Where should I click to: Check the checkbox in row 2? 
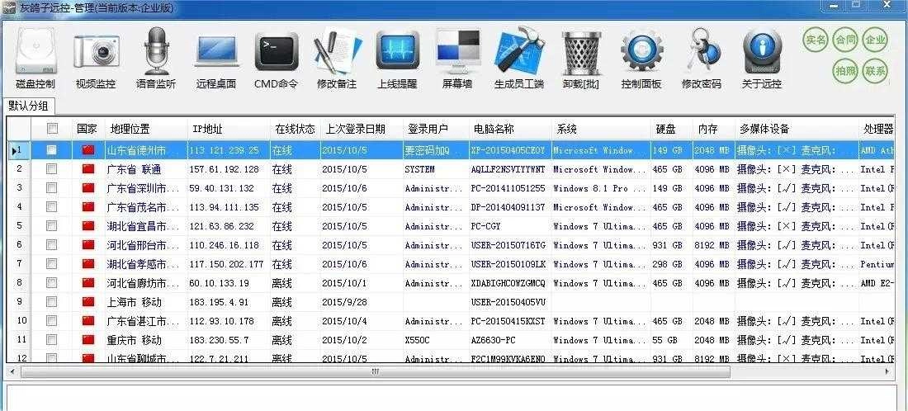click(52, 169)
